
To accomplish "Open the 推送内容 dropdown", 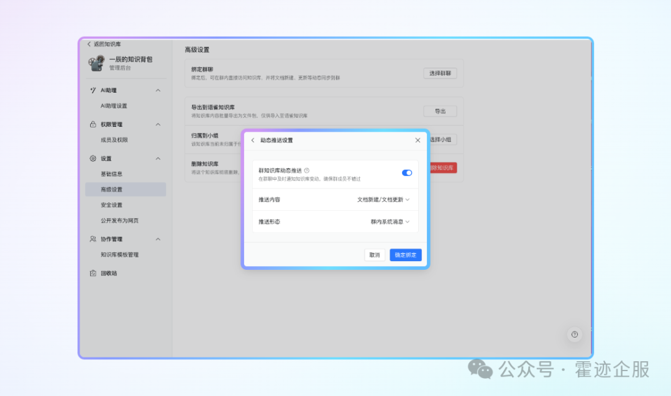I will pos(383,200).
